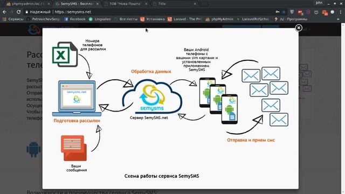Click caption "Схема работы сервиса SemySMS"
Image resolution: width=345 pixels, height=194 pixels.
coord(162,176)
